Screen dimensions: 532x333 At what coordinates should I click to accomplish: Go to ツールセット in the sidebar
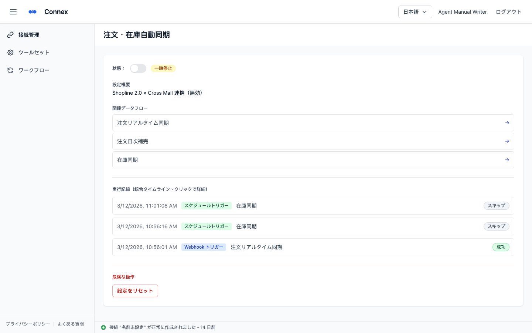click(x=47, y=53)
